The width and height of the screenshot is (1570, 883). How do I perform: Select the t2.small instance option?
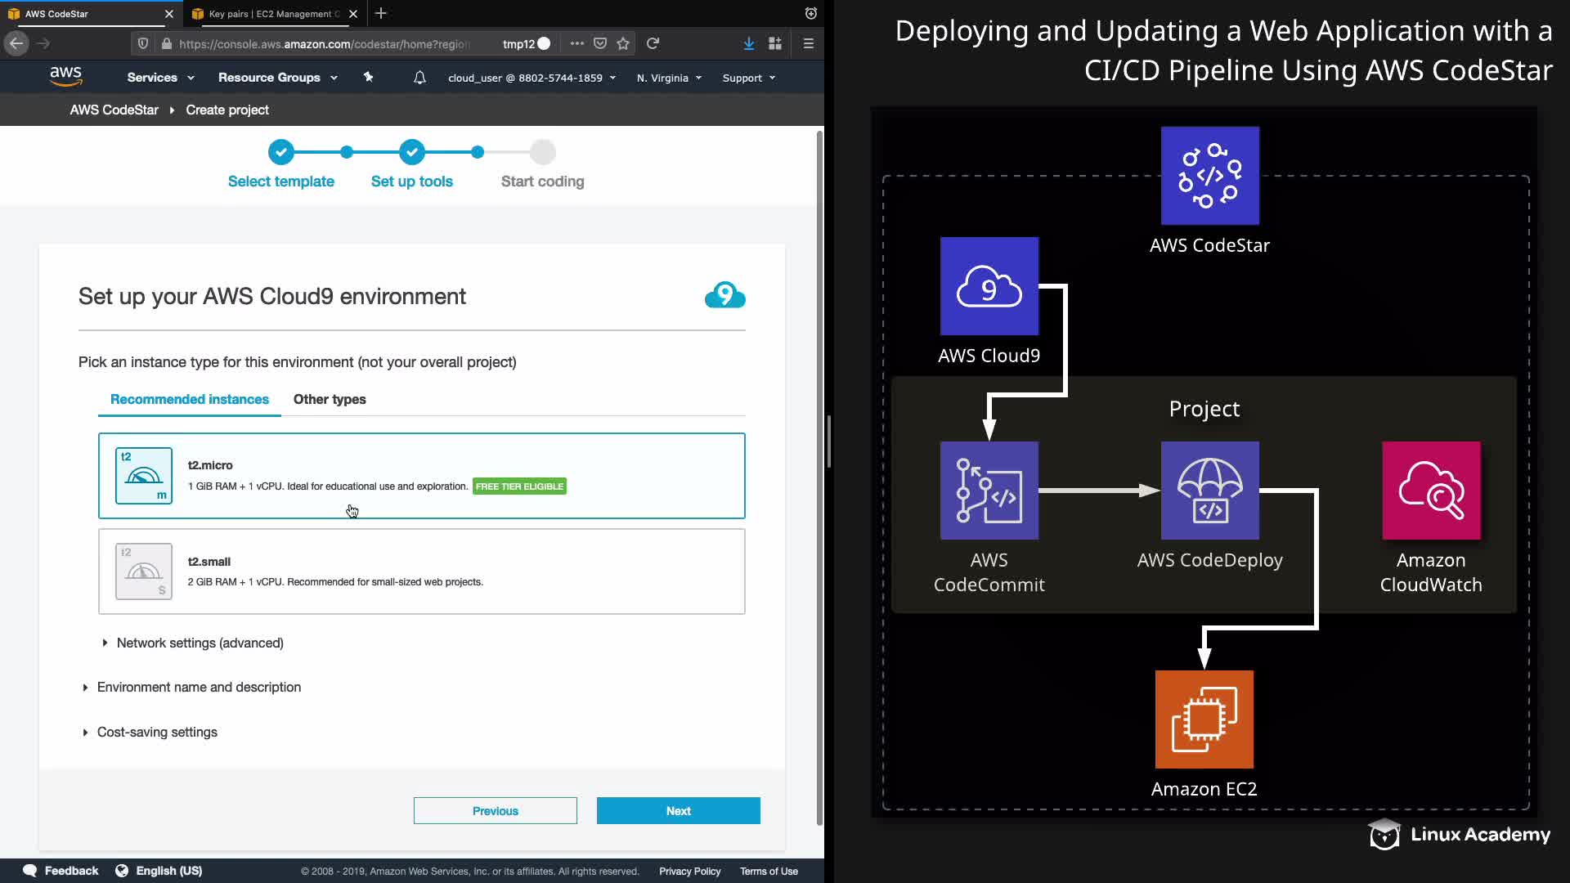pyautogui.click(x=421, y=571)
